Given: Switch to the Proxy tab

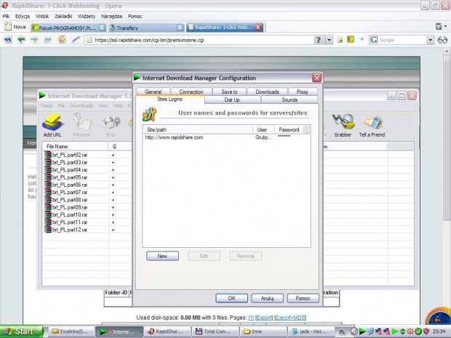Looking at the screenshot, I should (303, 92).
